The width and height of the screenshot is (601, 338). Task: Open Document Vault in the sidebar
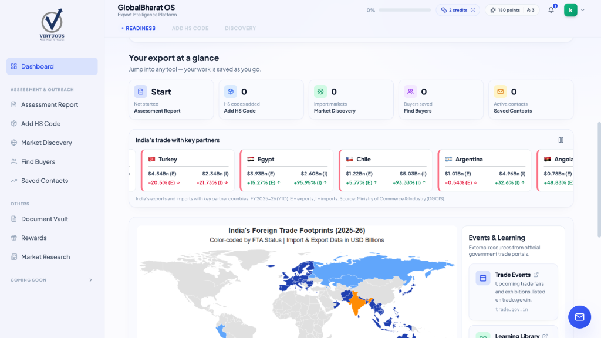tap(52, 219)
